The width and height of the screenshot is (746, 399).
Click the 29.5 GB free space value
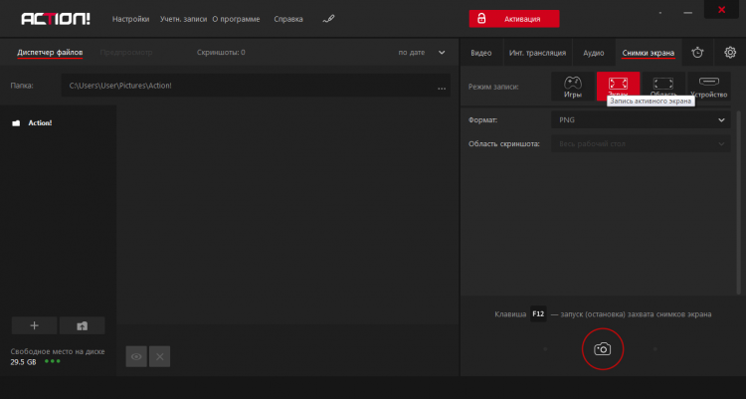pos(23,362)
